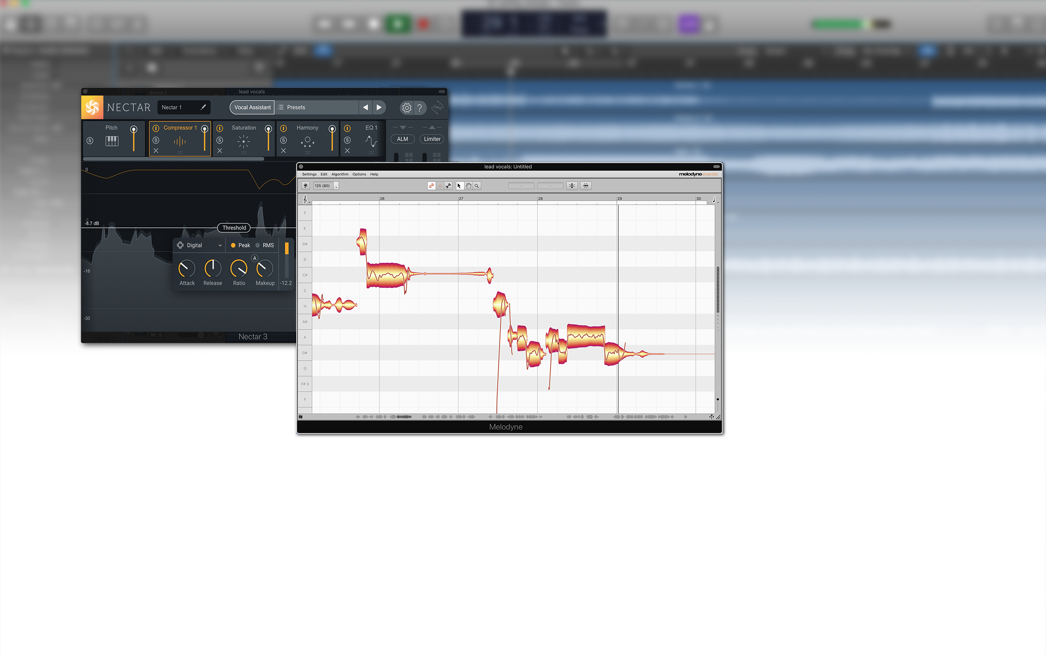
Task: Click the Vocal Assistant button in Nectar
Action: 252,106
